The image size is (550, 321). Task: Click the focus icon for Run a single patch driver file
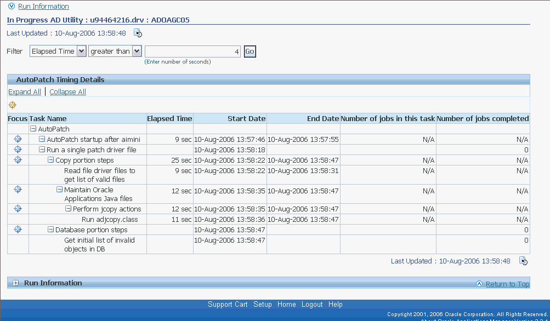[x=18, y=150]
